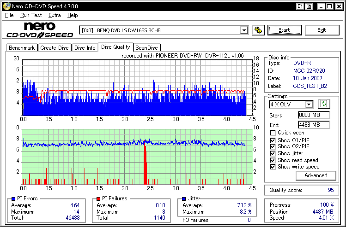Open the Extra menu
The width and height of the screenshot is (346, 227).
point(55,15)
